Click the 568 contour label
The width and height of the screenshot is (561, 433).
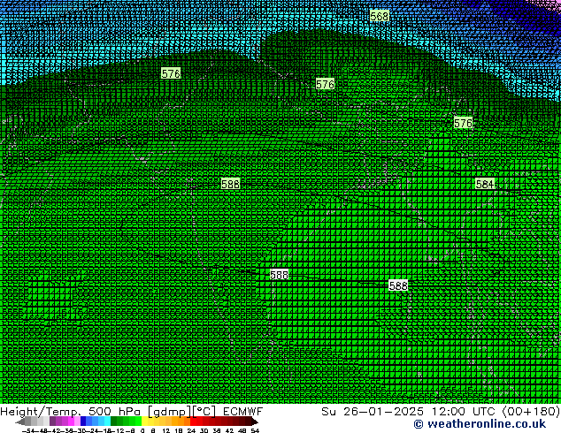(380, 16)
